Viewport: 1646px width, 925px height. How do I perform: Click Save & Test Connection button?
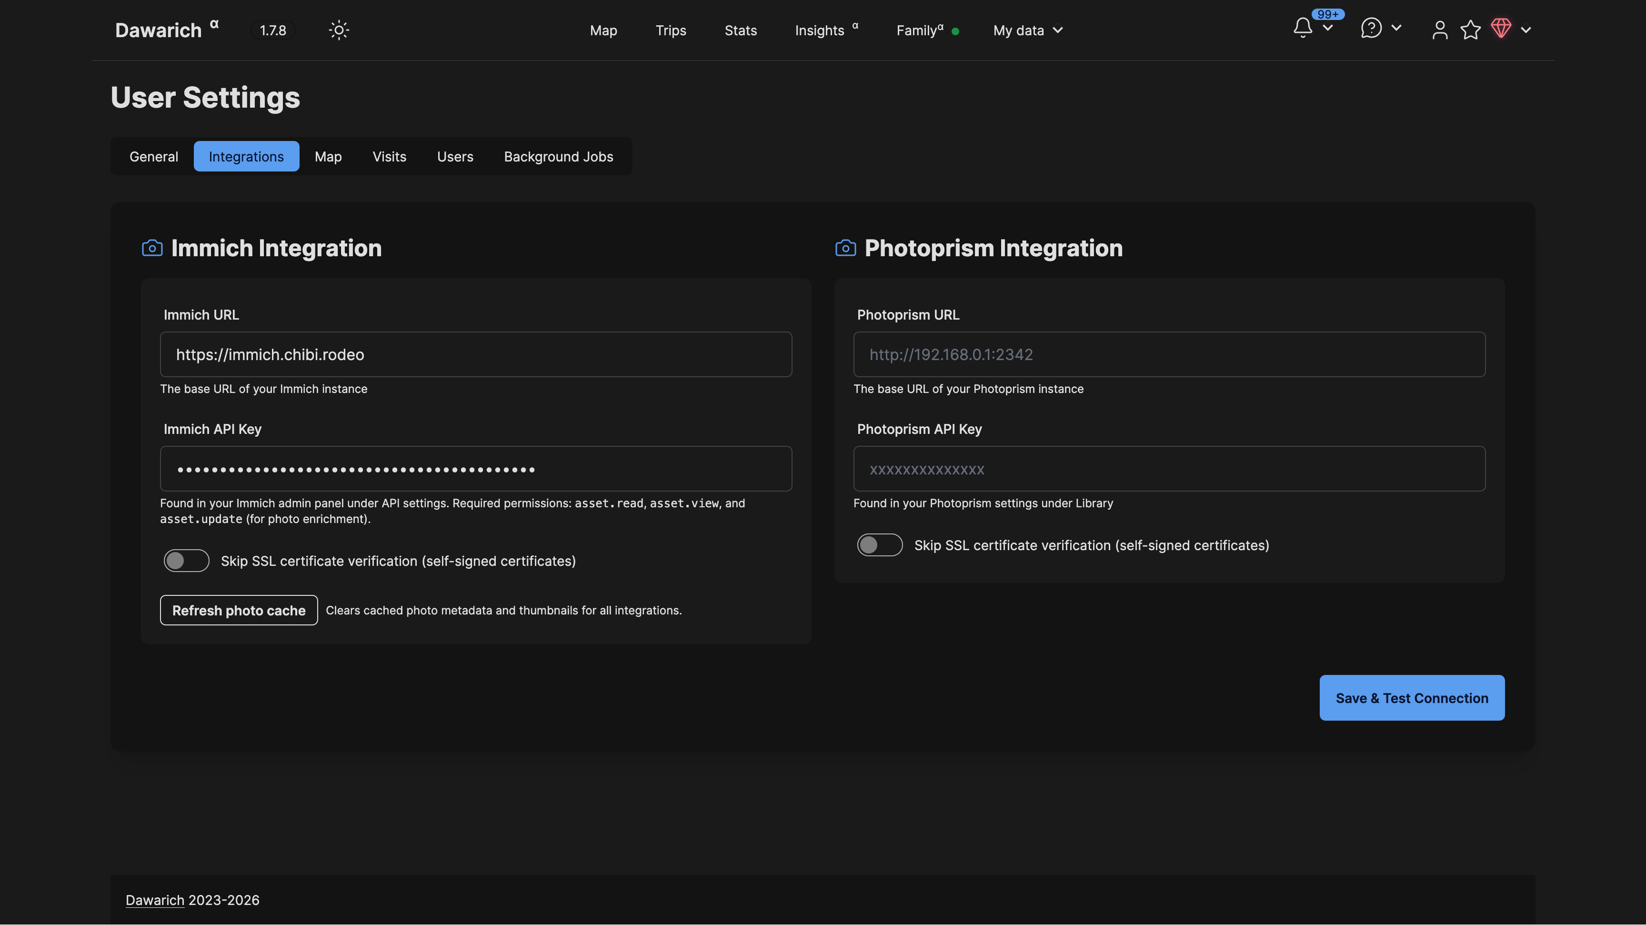coord(1412,698)
